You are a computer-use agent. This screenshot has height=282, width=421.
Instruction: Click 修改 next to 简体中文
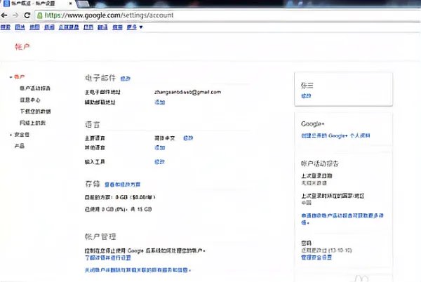click(188, 138)
